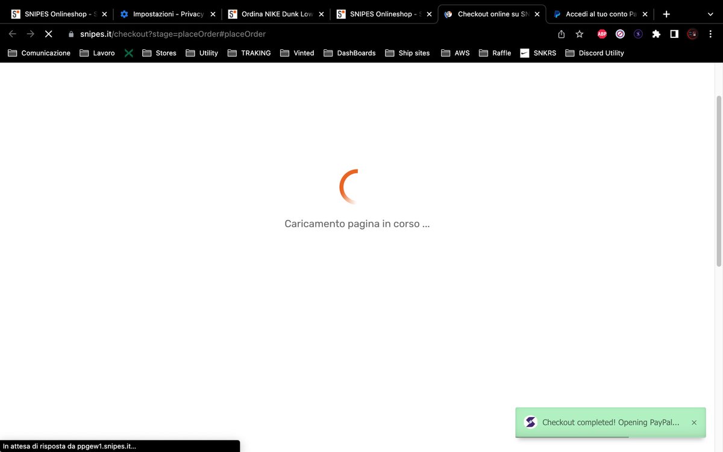723x452 pixels.
Task: Close the Impostazioni – Privacy tab
Action: pyautogui.click(x=213, y=14)
